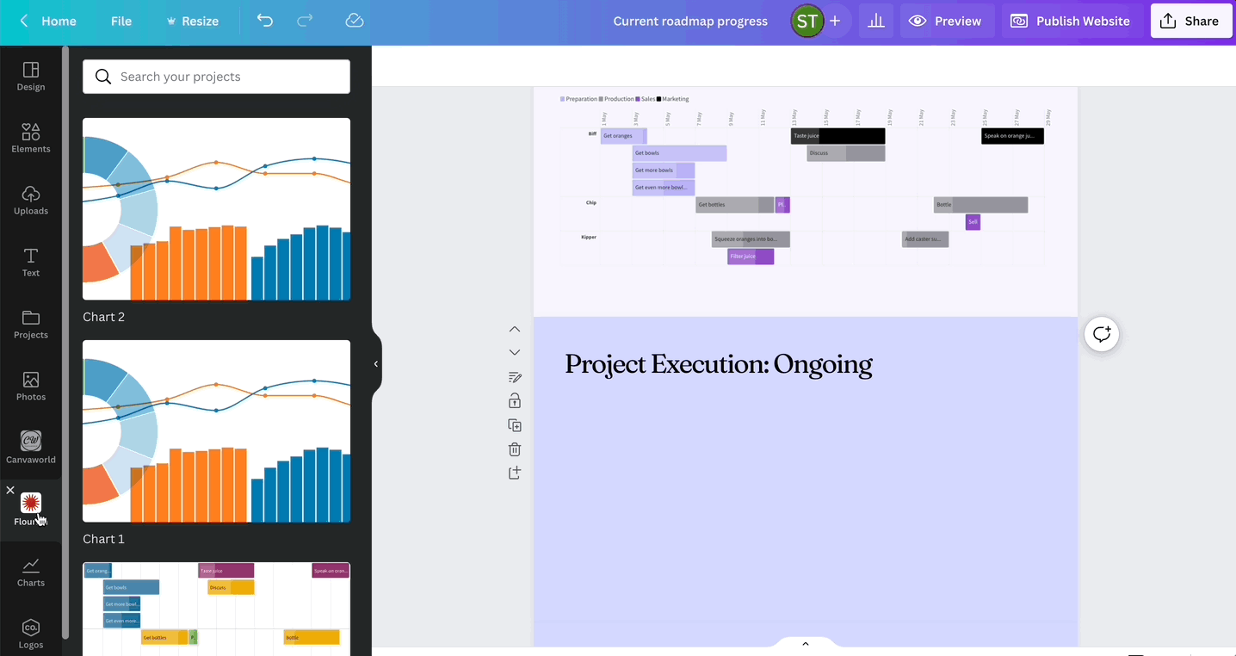Click the Resize menu item
This screenshot has width=1236, height=656.
[192, 21]
